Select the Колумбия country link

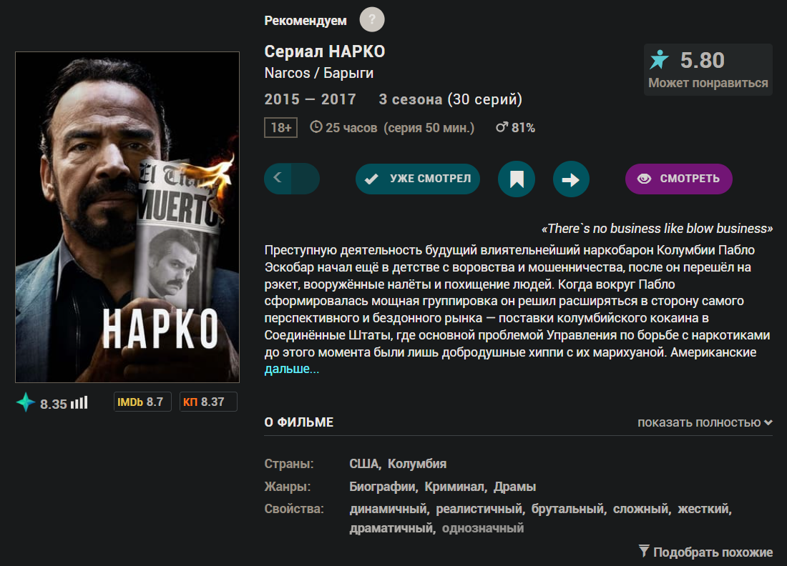click(417, 464)
